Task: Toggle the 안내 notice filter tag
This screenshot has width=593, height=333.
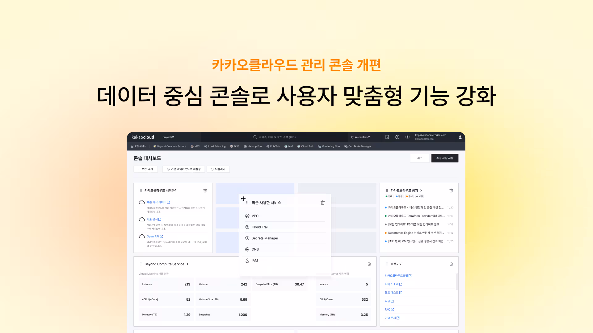Action: pos(389,196)
